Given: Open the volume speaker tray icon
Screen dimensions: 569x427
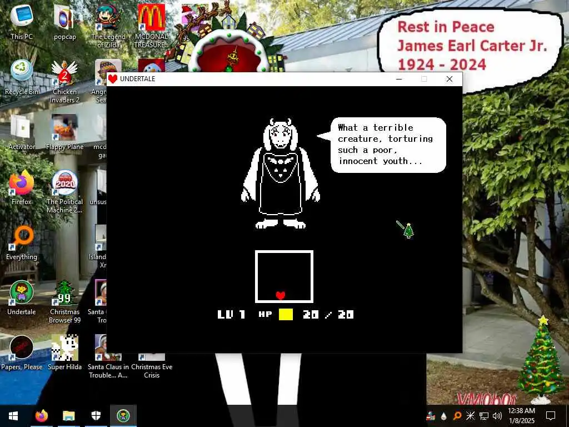Looking at the screenshot, I should point(497,416).
